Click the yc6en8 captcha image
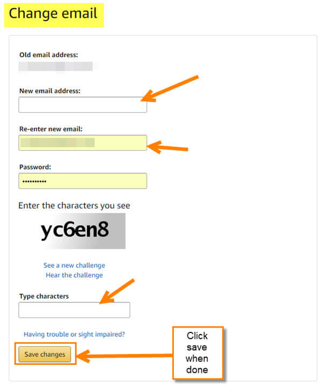Viewport: 323px width, 388px height. (x=80, y=231)
